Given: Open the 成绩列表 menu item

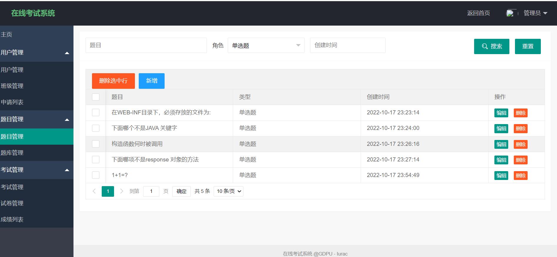Looking at the screenshot, I should 37,219.
